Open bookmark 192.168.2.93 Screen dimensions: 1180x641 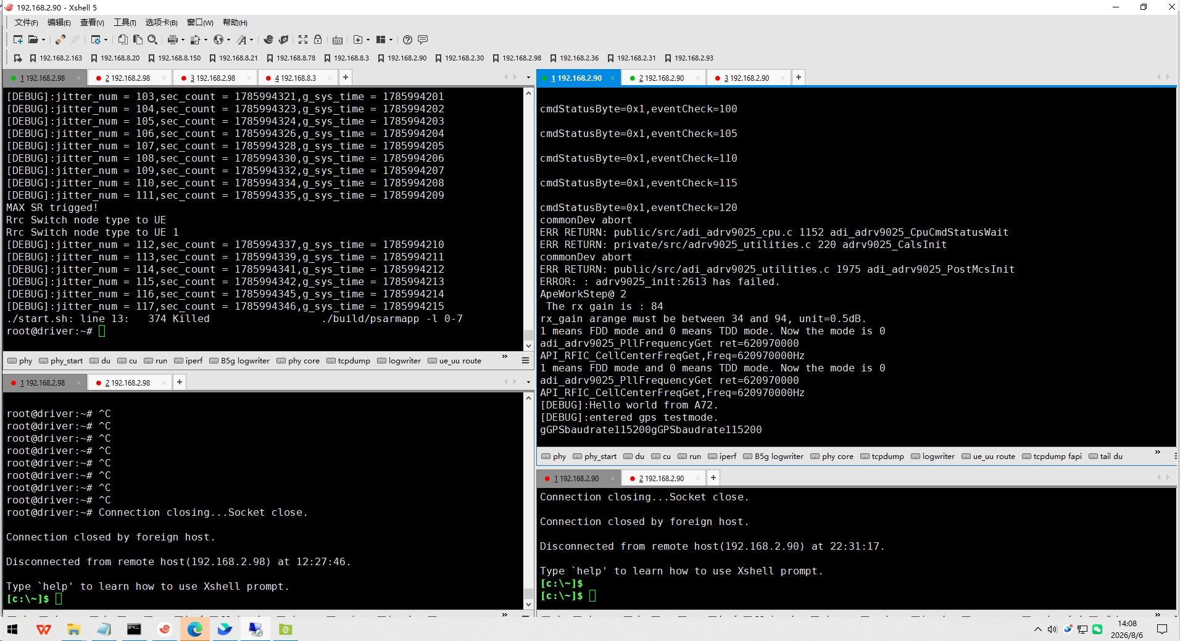click(689, 58)
